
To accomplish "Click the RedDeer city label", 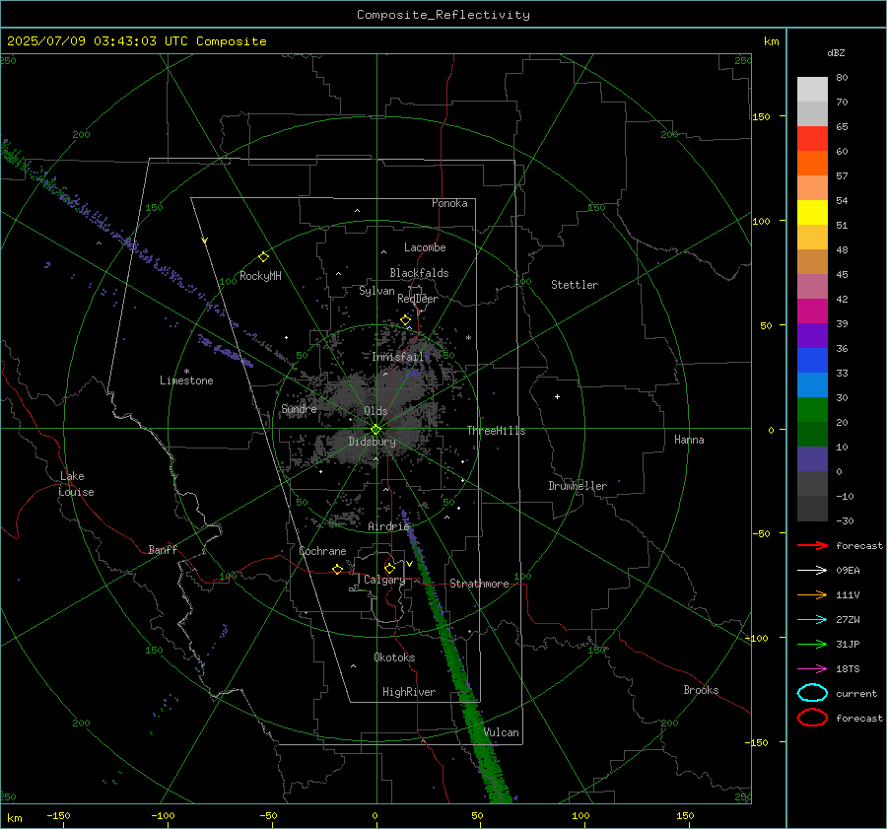I will (418, 299).
